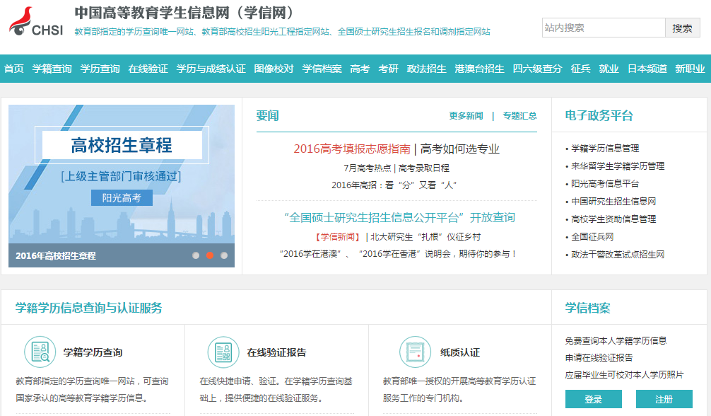Open 日本频道 navigation item
Screen dimensions: 711x416
point(647,69)
